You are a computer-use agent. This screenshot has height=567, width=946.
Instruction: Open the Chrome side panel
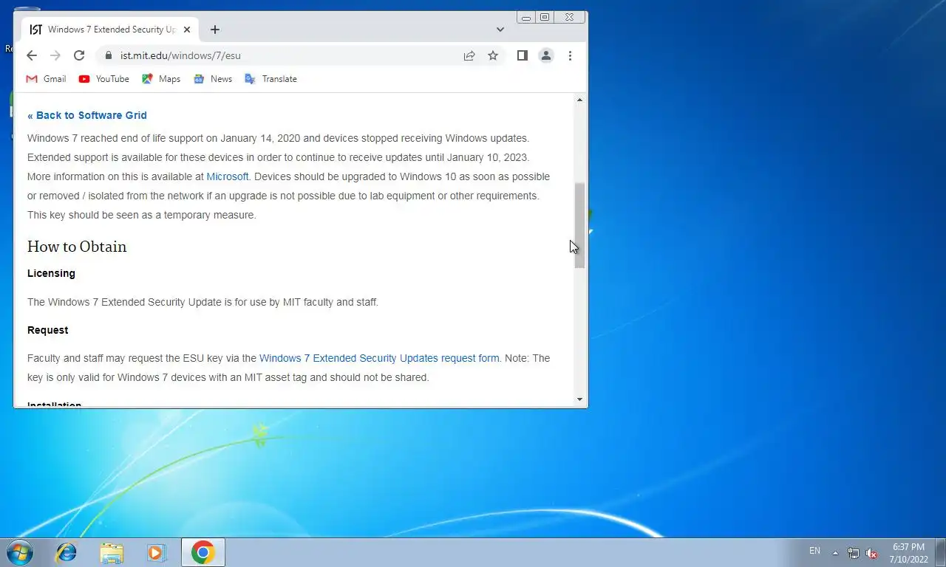(x=522, y=55)
